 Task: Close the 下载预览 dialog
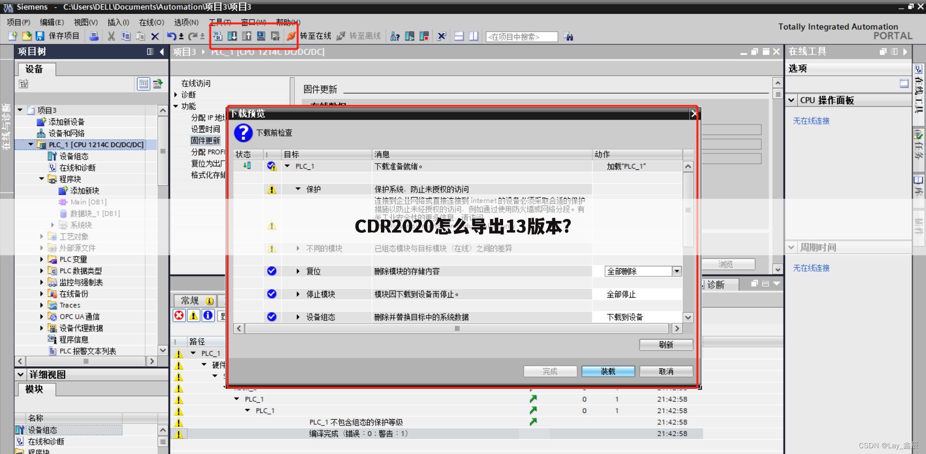click(x=693, y=114)
